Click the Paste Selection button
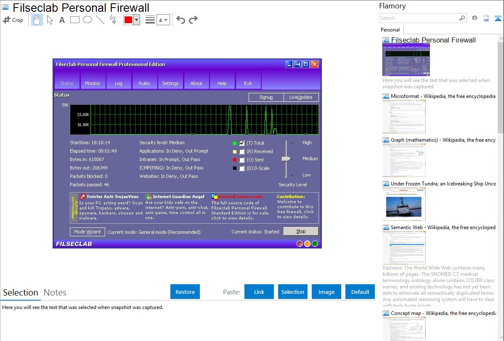Screen dimensions: 504x341 click(x=293, y=292)
